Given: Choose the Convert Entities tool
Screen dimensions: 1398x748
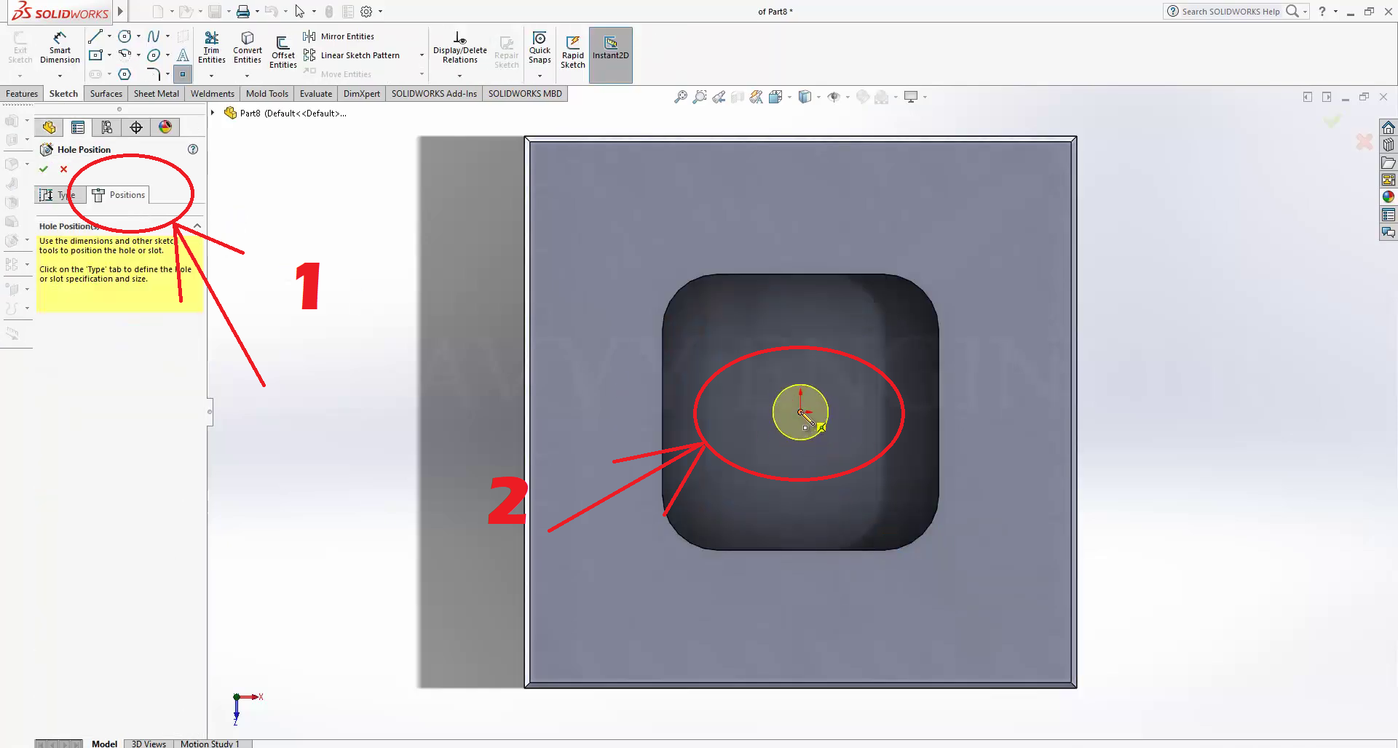Looking at the screenshot, I should [x=248, y=48].
